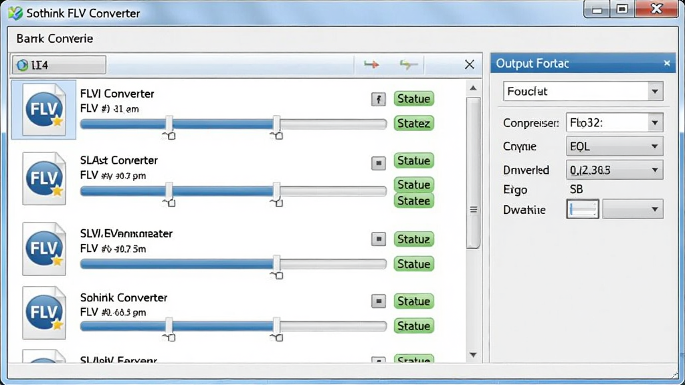Image resolution: width=685 pixels, height=385 pixels.
Task: Click the 'SB' value next to Ergo
Action: (576, 189)
